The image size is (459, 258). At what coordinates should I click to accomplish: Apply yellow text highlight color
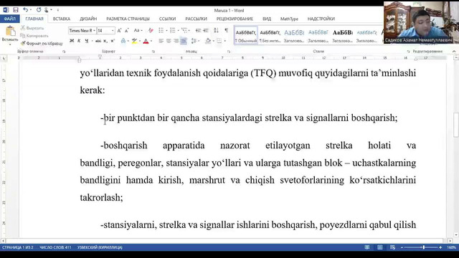tap(134, 41)
